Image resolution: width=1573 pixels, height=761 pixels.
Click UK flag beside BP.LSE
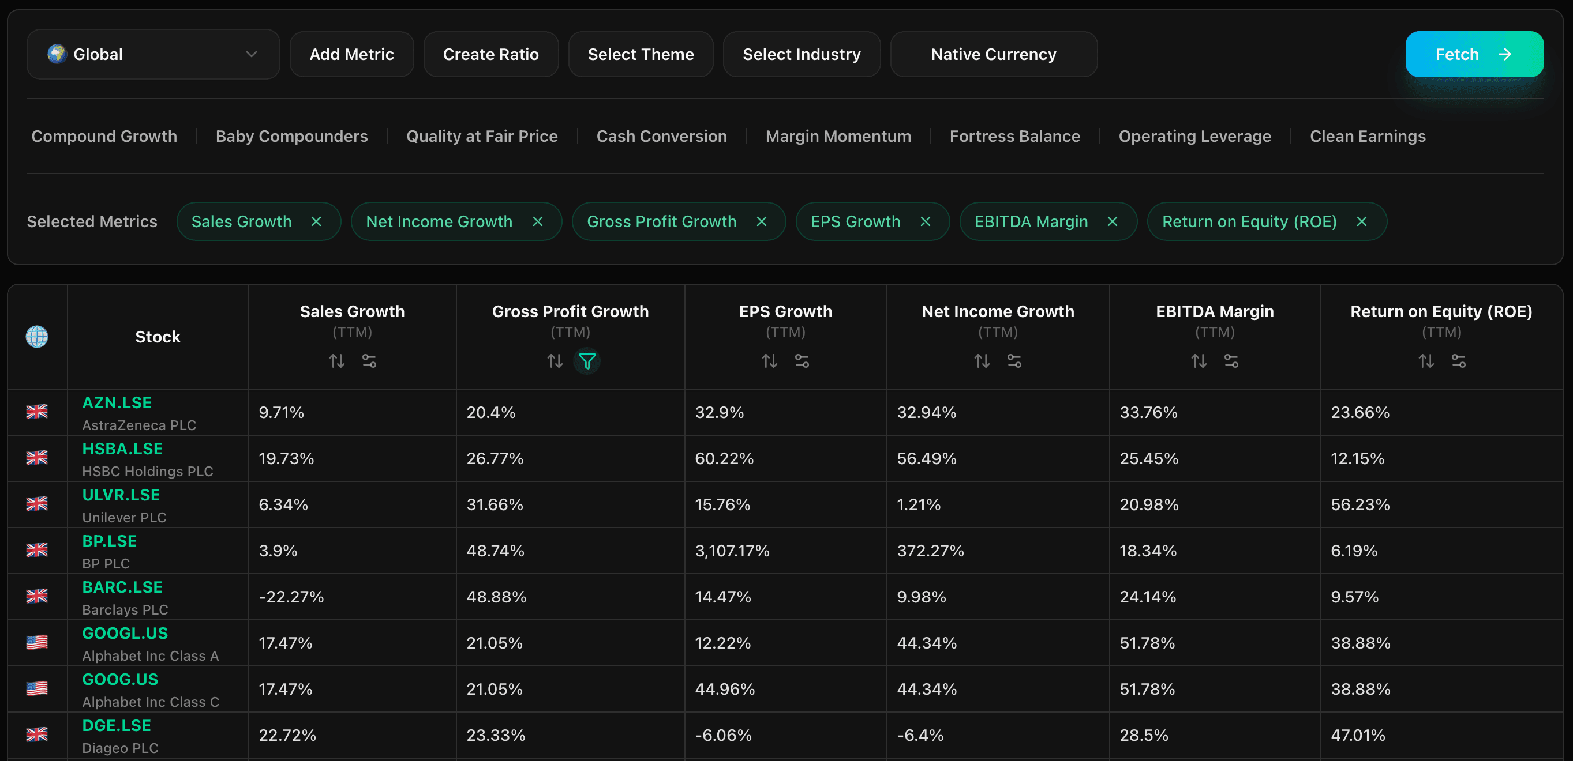(36, 550)
